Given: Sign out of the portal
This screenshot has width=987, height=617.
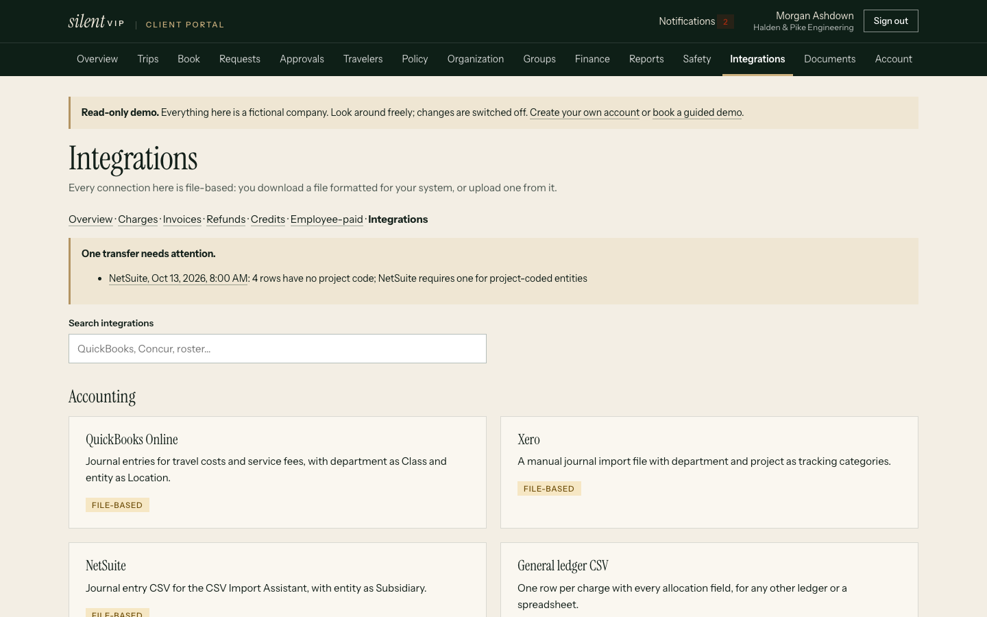Looking at the screenshot, I should click(890, 21).
